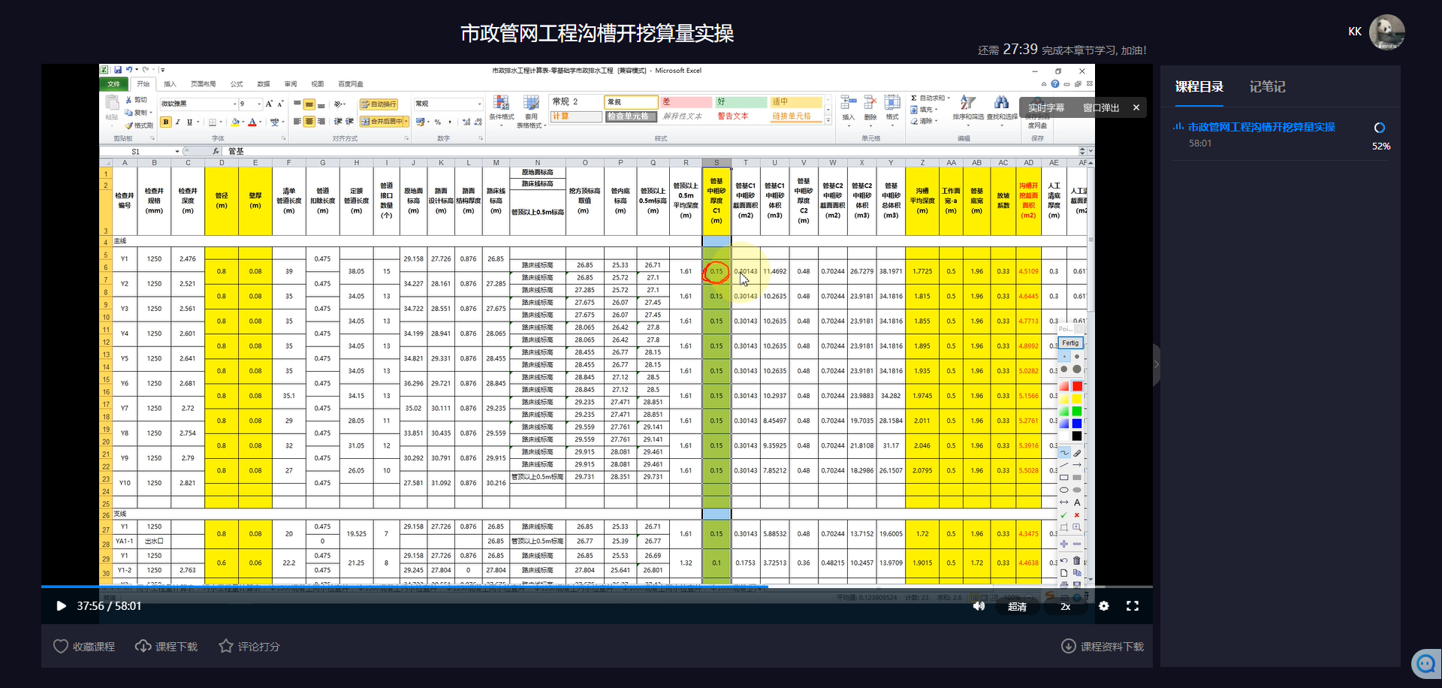Click the Increase Decimal icon
The height and width of the screenshot is (688, 1442).
click(x=466, y=122)
